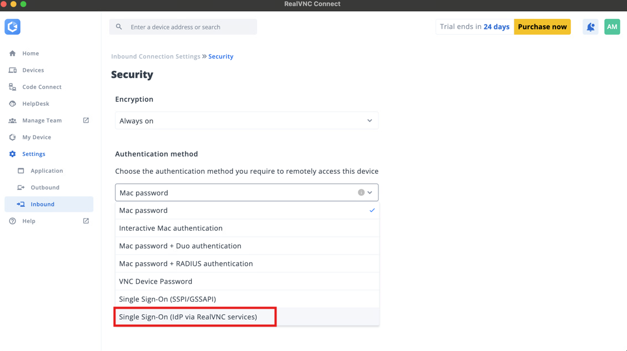
Task: Open Manage Team label in sidebar
Action: [x=42, y=120]
